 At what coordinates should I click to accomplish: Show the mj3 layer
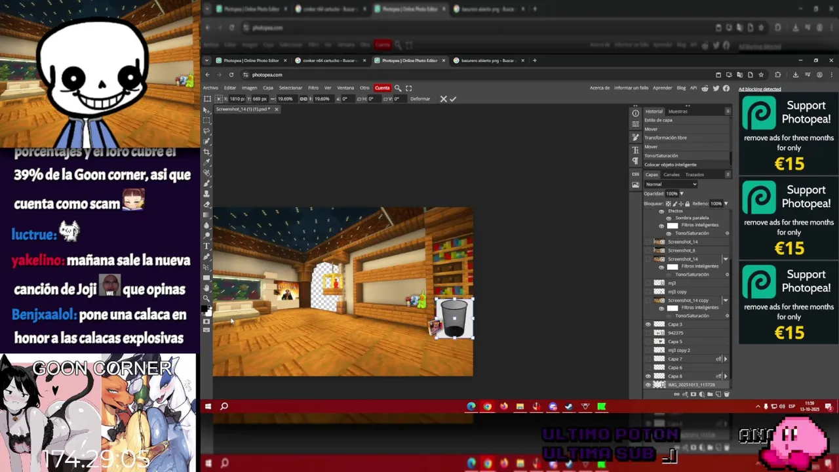click(x=648, y=283)
